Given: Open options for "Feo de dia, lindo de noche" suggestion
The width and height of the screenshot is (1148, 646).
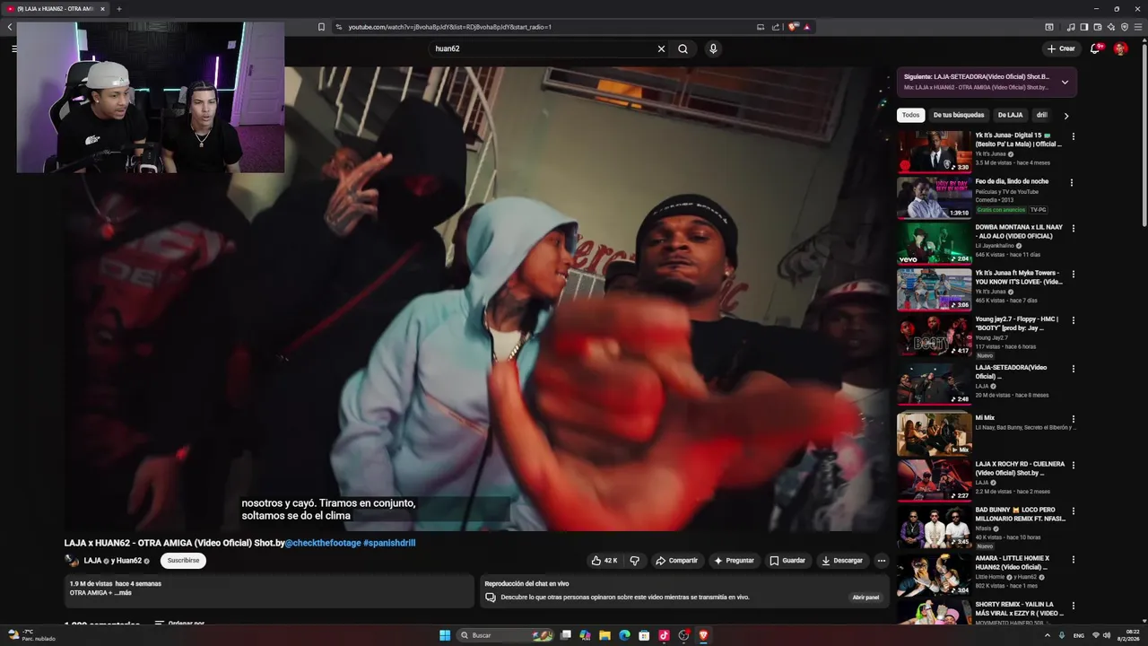Looking at the screenshot, I should [x=1073, y=182].
